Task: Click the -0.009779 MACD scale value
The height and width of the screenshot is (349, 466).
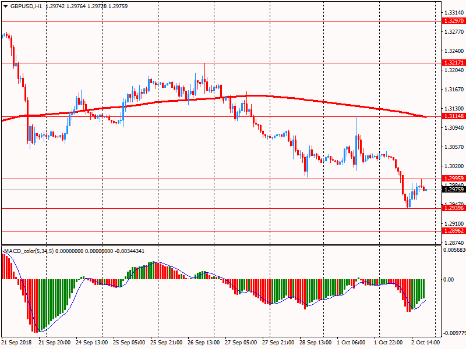Action: (454, 333)
